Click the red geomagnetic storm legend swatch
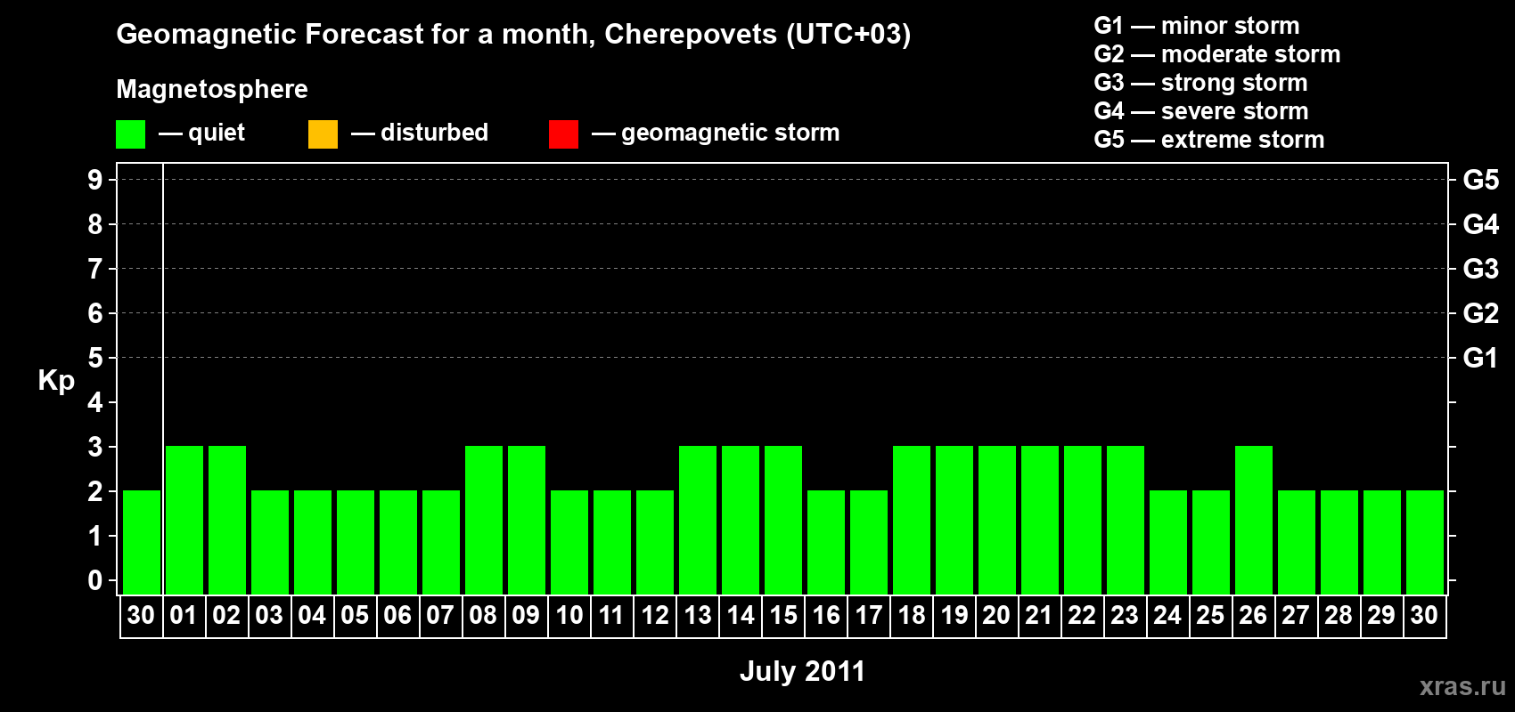Viewport: 1515px width, 712px height. pos(563,134)
